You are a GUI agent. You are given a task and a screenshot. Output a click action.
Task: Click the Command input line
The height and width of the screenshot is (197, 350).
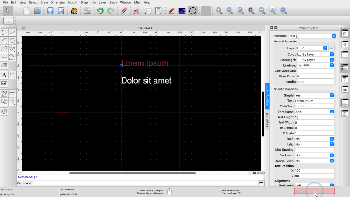click(140, 183)
